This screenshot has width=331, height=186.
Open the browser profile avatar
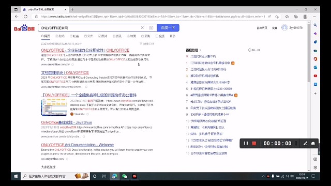pyautogui.click(x=305, y=17)
